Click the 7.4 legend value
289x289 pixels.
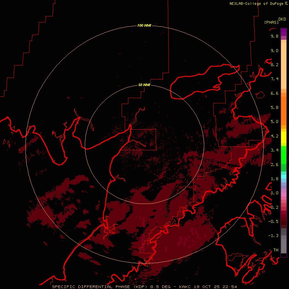point(275,79)
